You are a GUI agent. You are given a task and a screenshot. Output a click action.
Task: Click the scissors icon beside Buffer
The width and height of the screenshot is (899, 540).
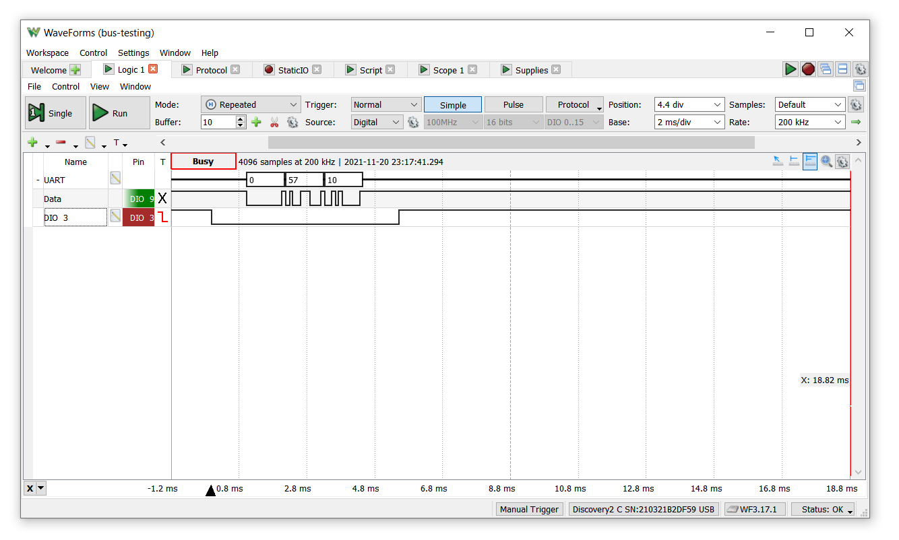[x=274, y=123]
